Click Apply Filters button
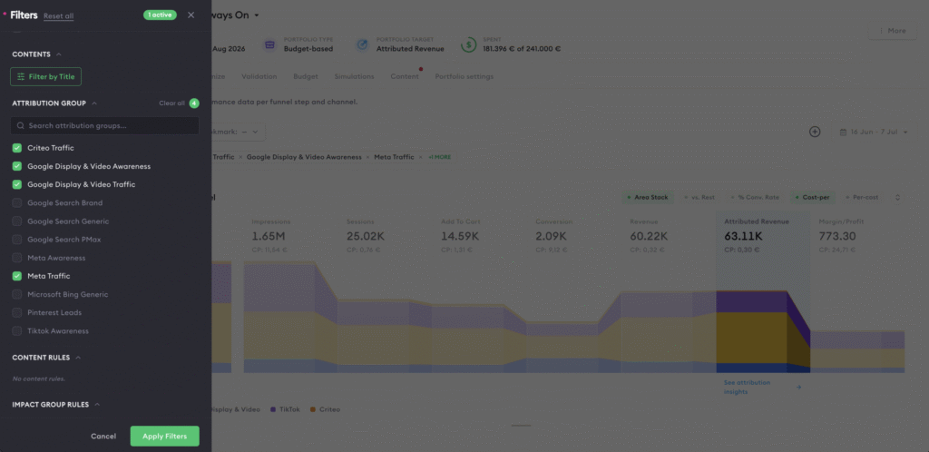 [x=165, y=436]
